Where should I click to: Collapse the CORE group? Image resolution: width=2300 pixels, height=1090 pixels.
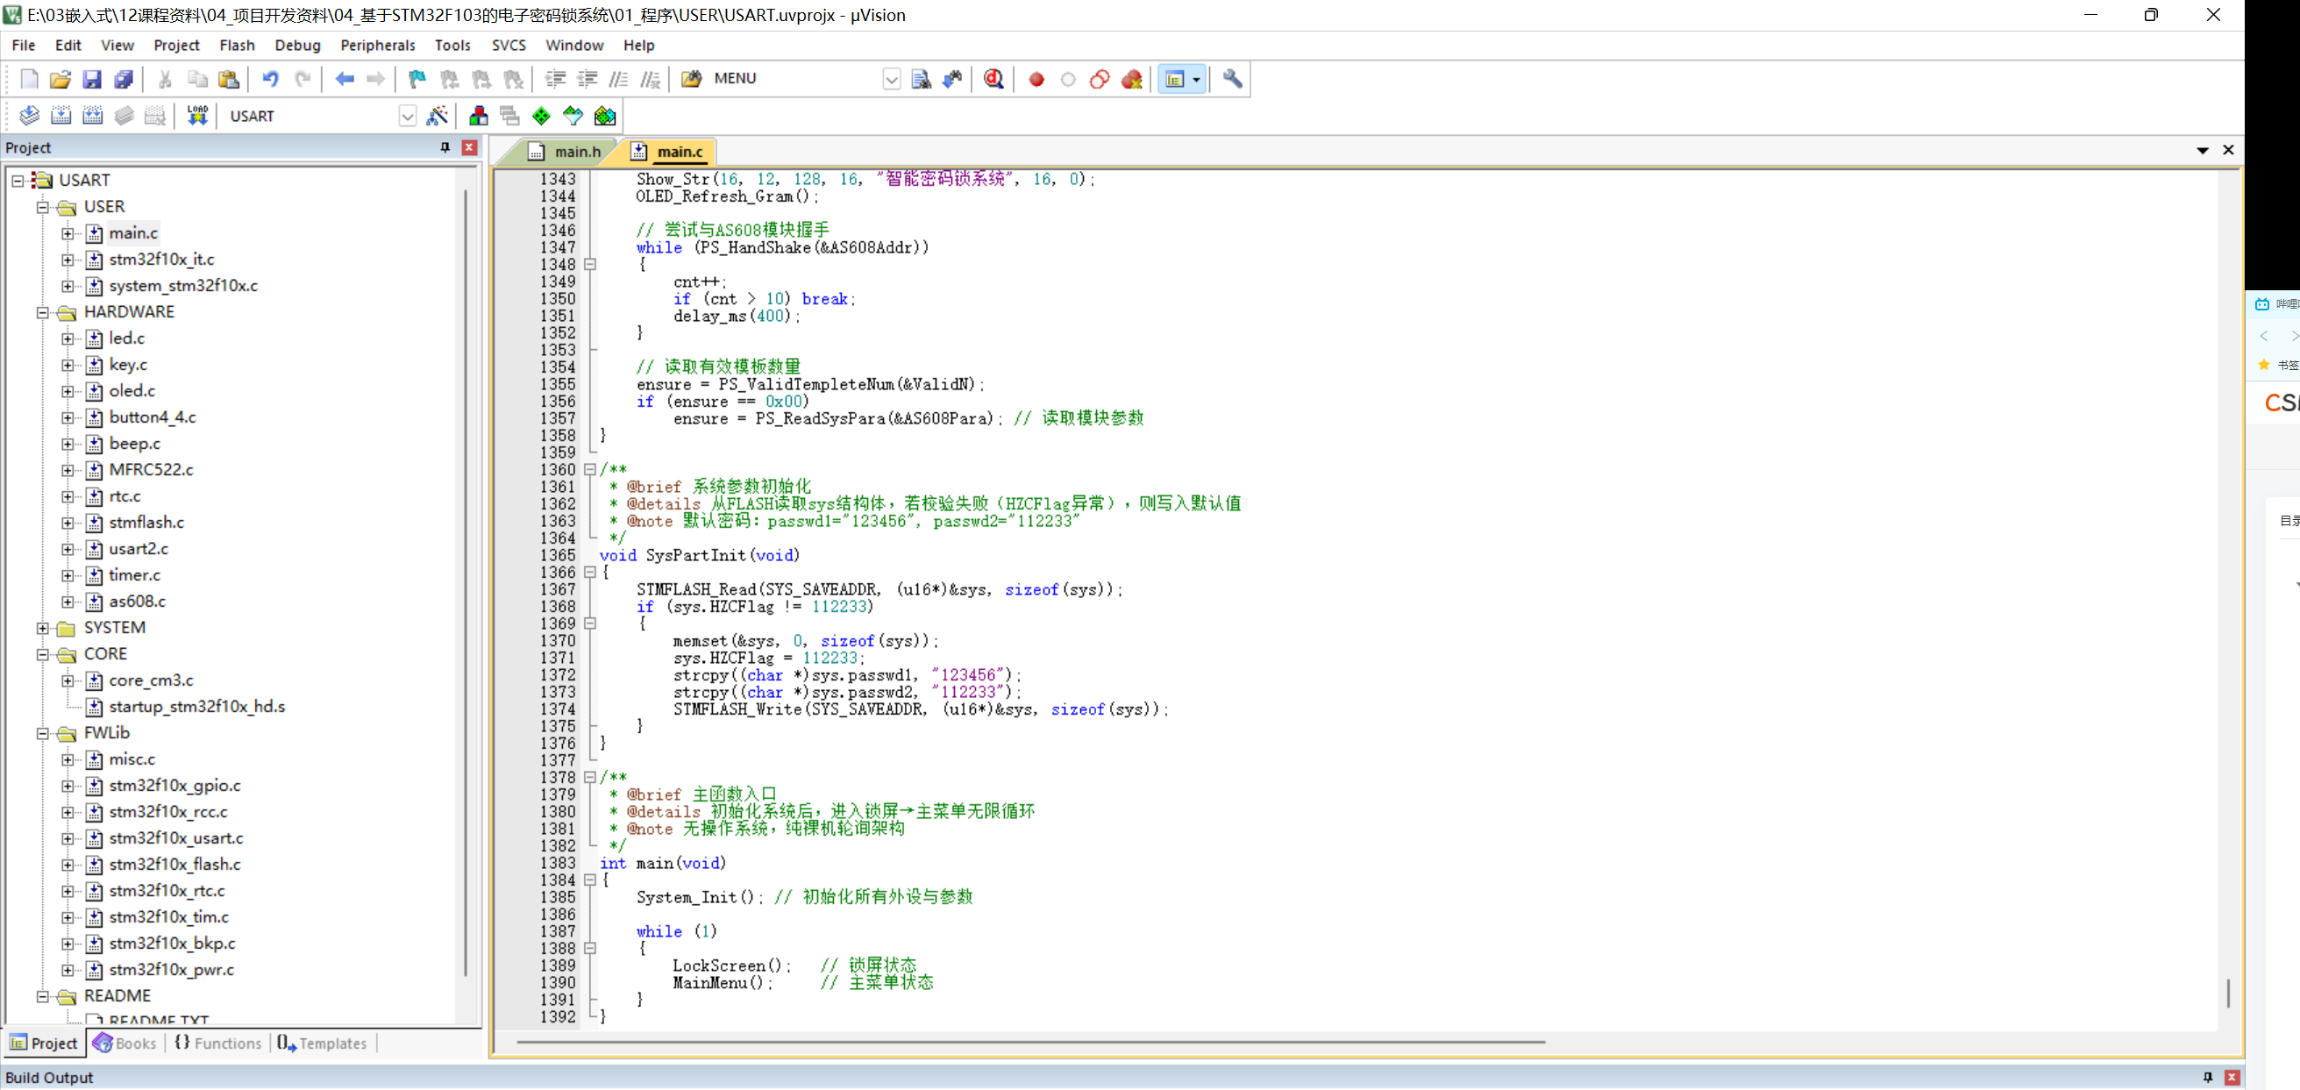tap(42, 654)
